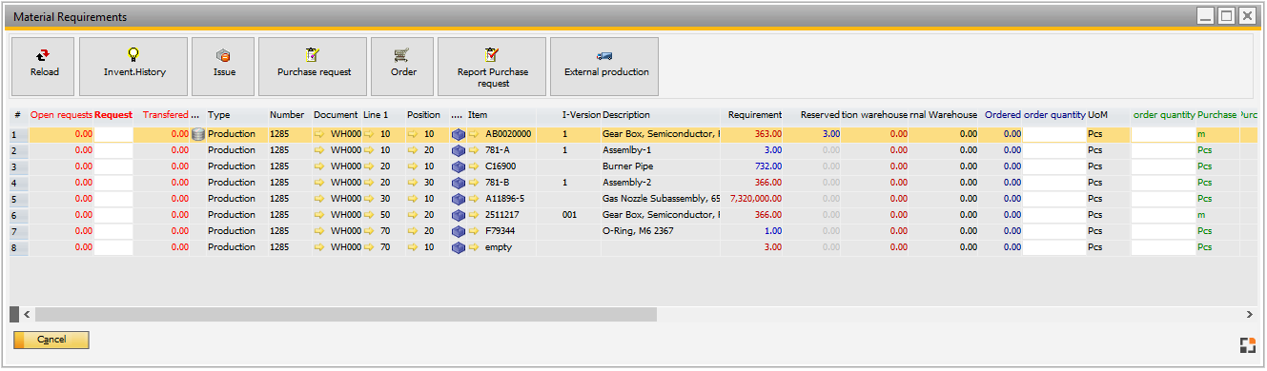Viewport: 1267px width, 371px height.
Task: Click the left arrow of the horizontal scrollbar
Action: [x=27, y=314]
